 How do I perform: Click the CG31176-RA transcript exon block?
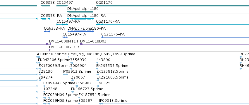[98, 24]
